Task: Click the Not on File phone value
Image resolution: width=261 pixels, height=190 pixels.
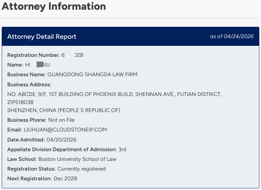Action: [x=61, y=120]
